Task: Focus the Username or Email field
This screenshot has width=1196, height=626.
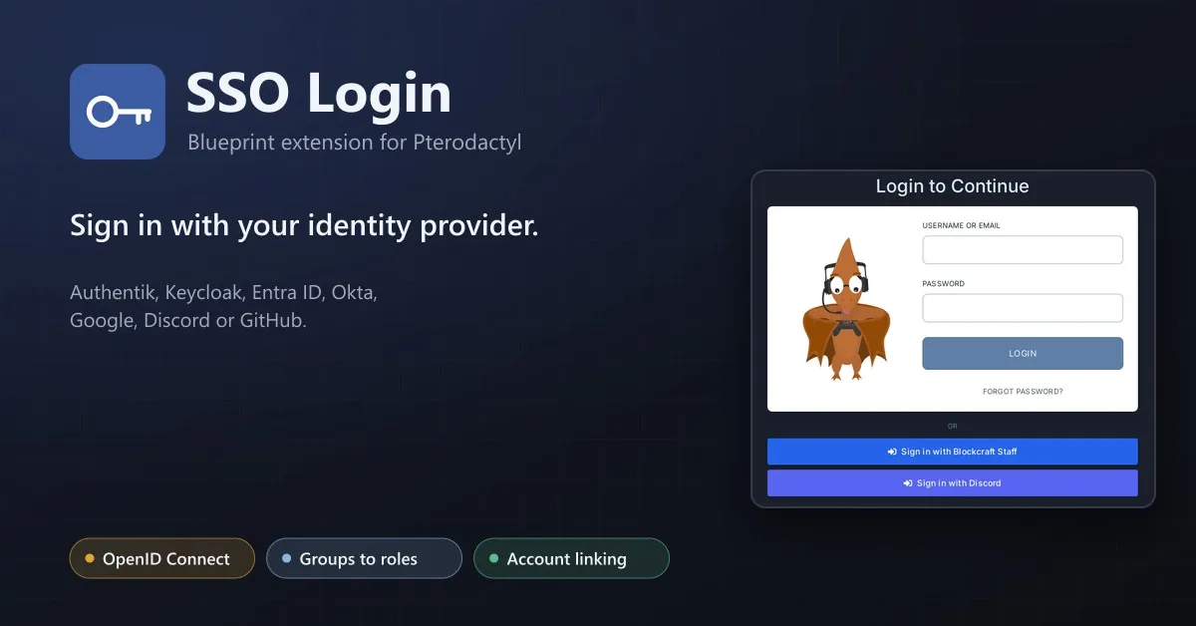Action: (1023, 250)
